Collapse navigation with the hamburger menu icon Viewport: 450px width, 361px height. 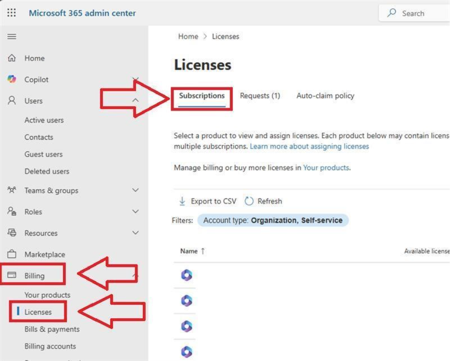click(12, 37)
